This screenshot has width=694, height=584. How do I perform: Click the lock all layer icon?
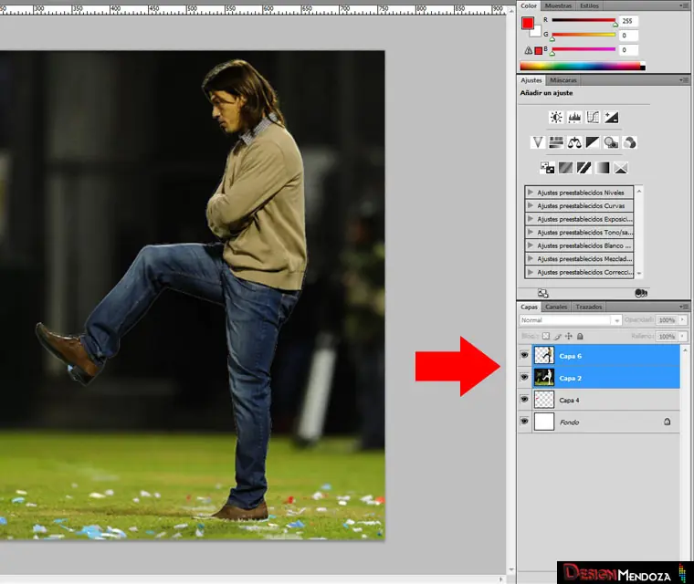tap(580, 336)
